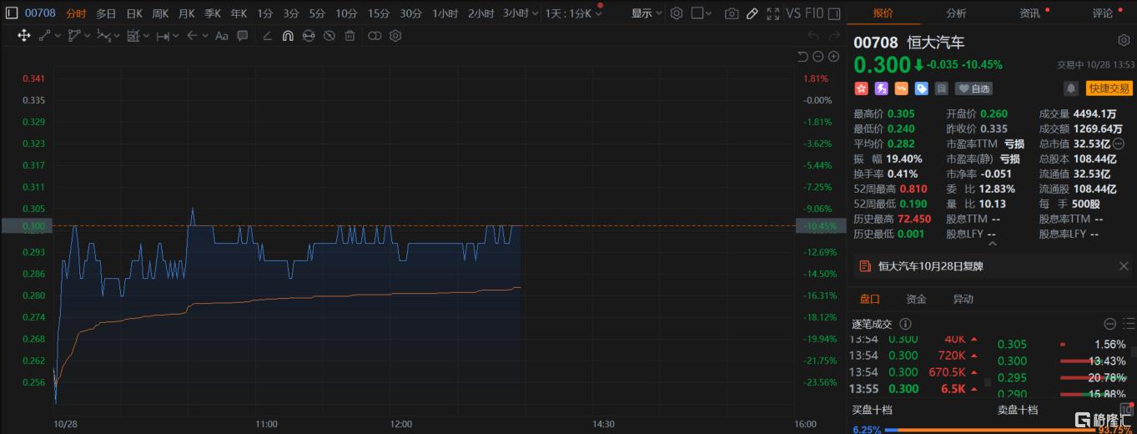Reset chart zoom with the reset icon
Image resolution: width=1137 pixels, height=434 pixels.
click(802, 56)
